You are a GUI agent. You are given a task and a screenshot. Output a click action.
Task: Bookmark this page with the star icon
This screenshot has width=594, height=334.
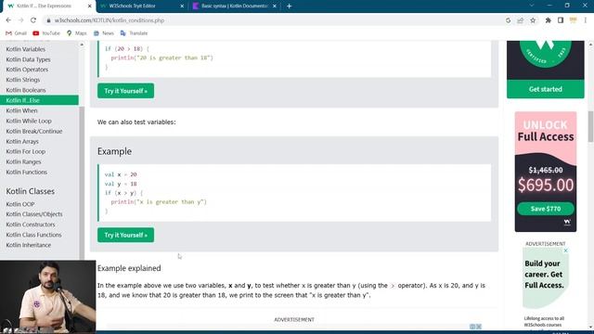point(533,20)
